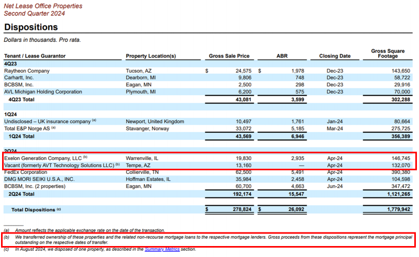Click footnote (b) about mortgage lenders
419x257 pixels.
[210, 239]
